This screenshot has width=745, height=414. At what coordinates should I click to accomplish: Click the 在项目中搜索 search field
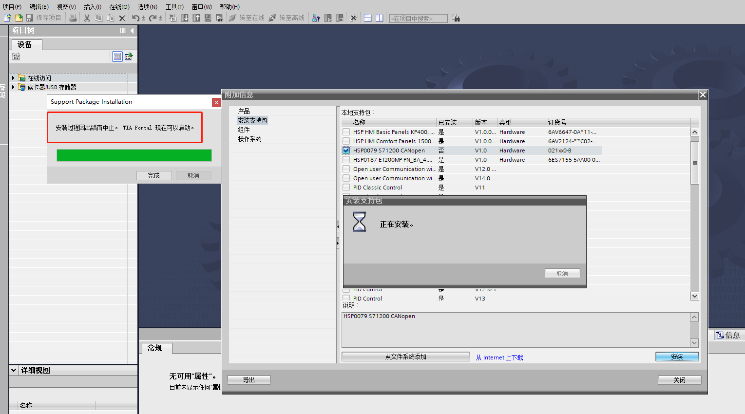418,19
